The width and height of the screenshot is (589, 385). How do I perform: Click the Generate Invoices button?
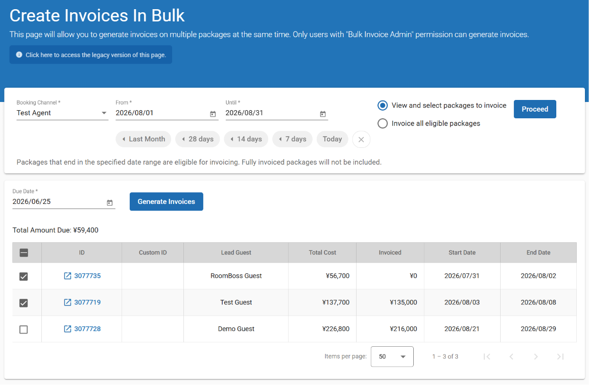click(x=167, y=202)
